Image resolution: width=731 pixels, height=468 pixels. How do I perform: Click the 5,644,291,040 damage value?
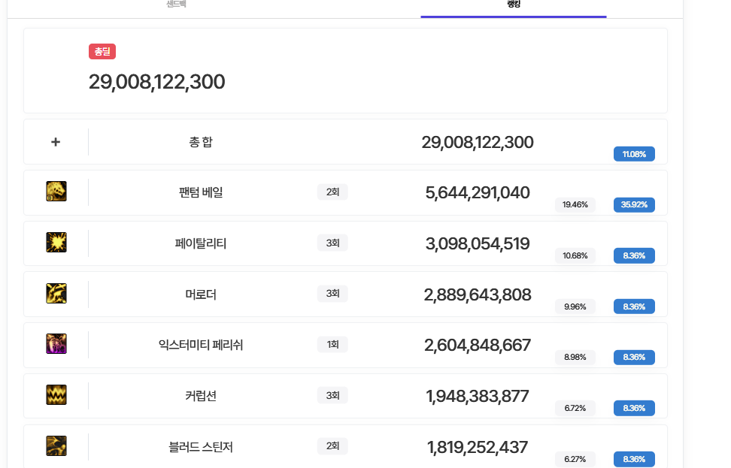click(478, 193)
